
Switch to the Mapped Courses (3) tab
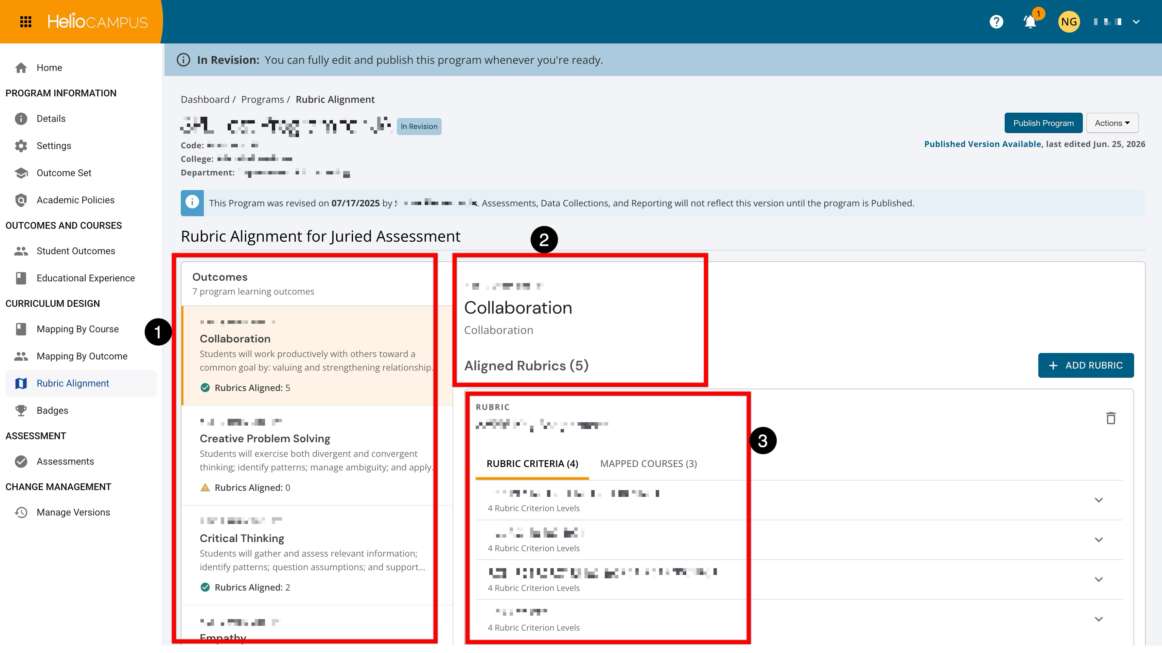coord(648,464)
